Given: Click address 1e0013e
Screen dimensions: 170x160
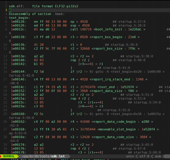Looking at the screenshot, I should coord(19,56).
